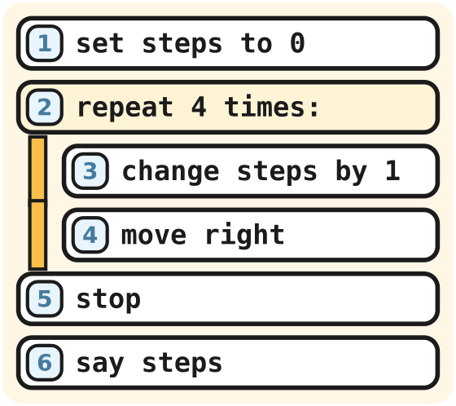
Task: Select the 'say steps' block
Action: pos(228,362)
